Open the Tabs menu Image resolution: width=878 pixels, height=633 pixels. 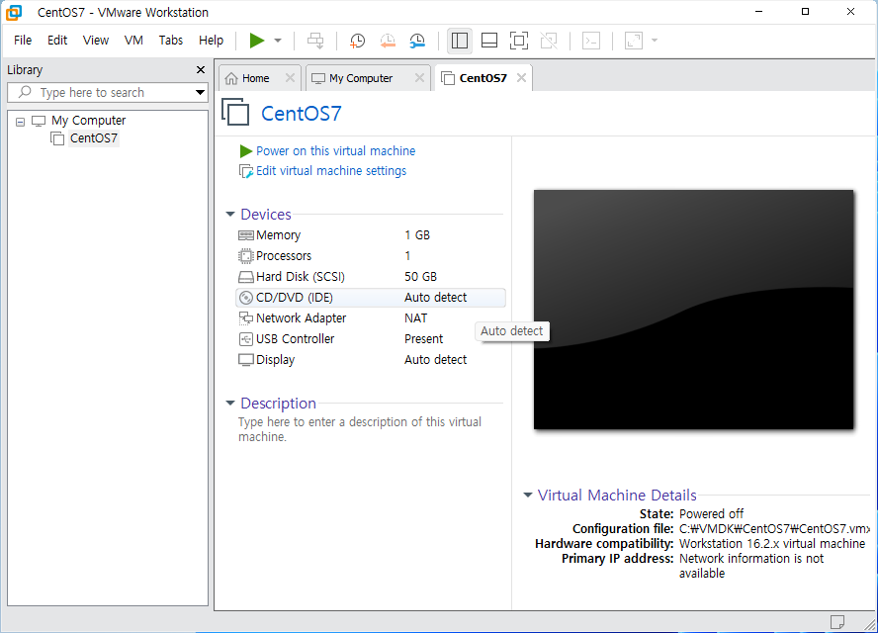tap(171, 41)
